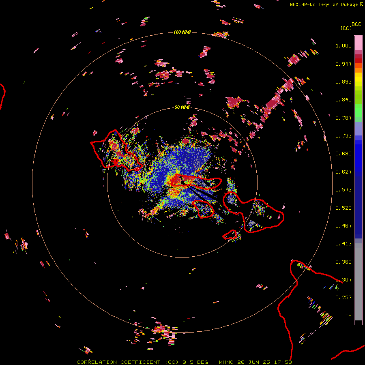Select the 17:50 timestamp
Image resolution: width=365 pixels, height=365 pixels.
(x=283, y=362)
